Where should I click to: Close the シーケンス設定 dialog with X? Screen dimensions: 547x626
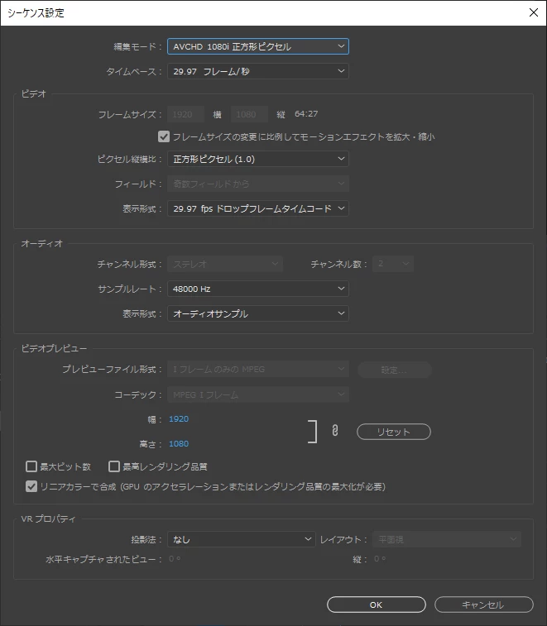[x=534, y=12]
